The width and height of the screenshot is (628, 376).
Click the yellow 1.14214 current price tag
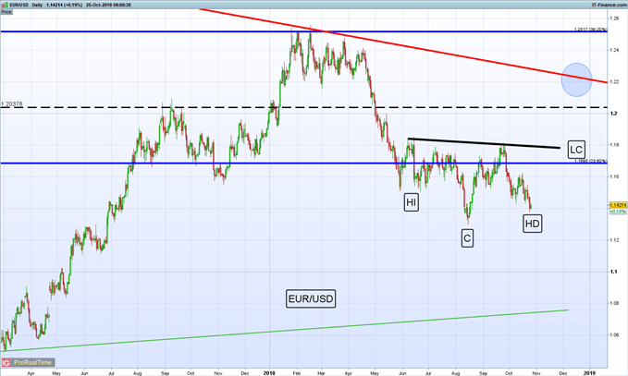click(x=618, y=205)
